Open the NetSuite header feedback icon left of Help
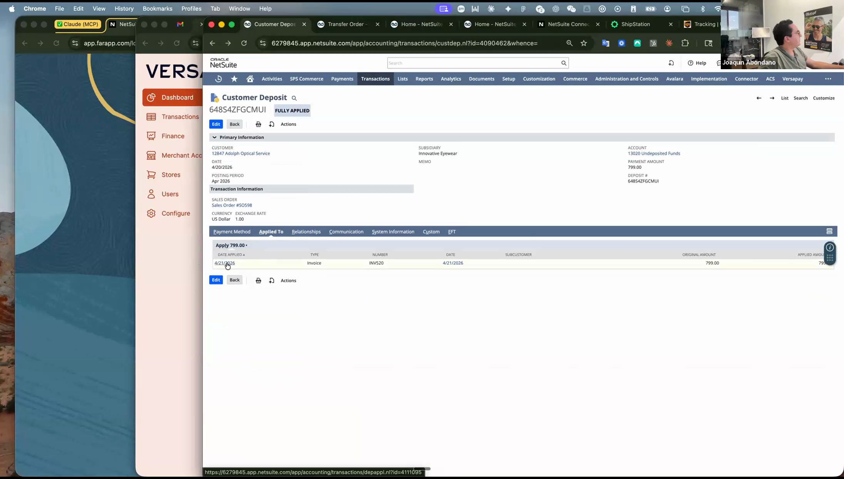Image resolution: width=844 pixels, height=479 pixels. click(x=671, y=63)
